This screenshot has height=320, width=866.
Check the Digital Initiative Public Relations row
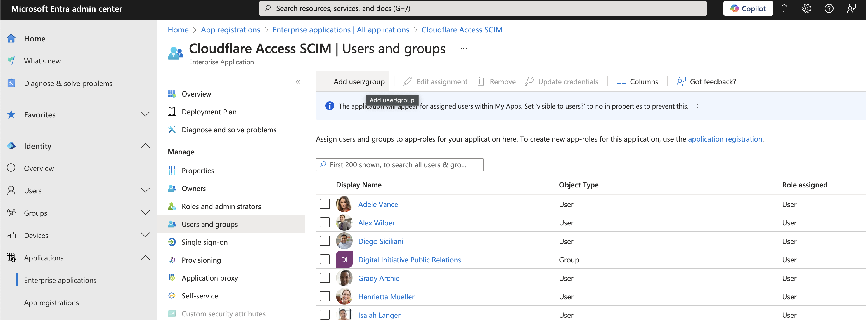tap(325, 259)
